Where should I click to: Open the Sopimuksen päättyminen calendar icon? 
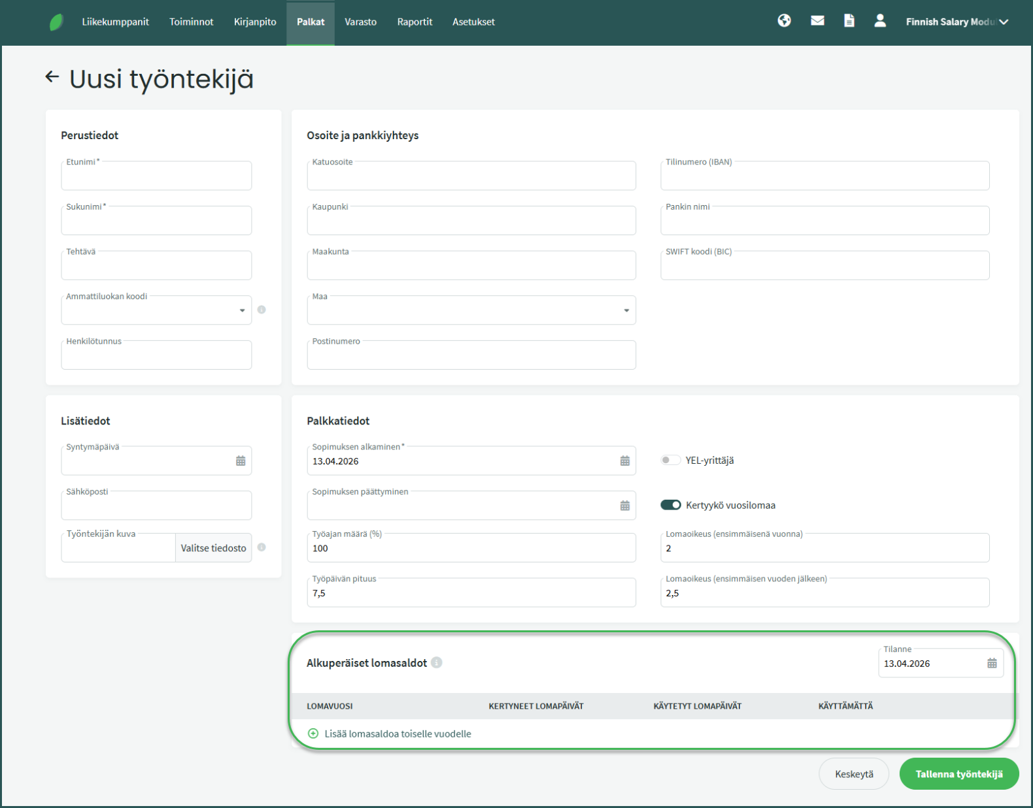pyautogui.click(x=625, y=506)
